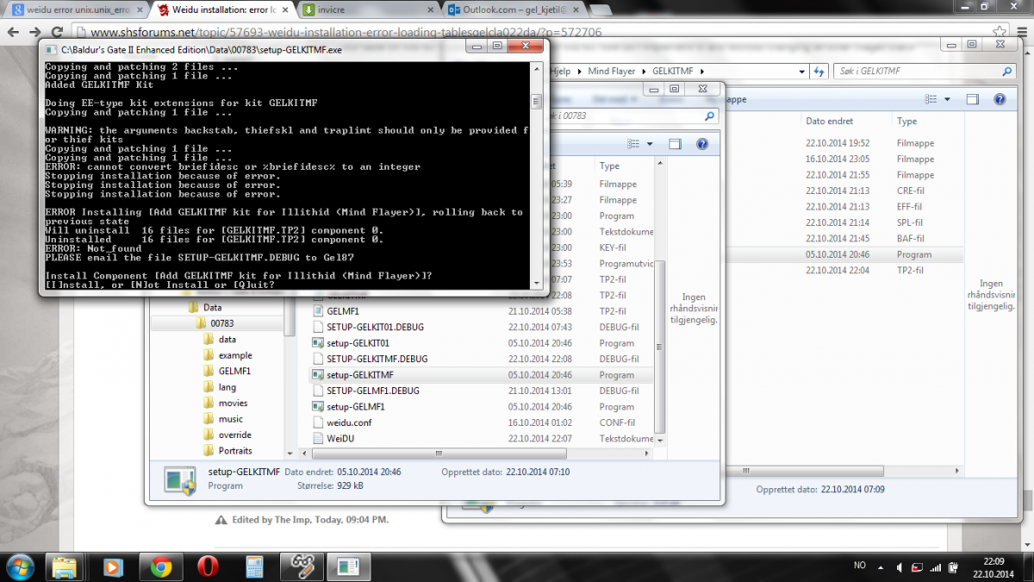The height and width of the screenshot is (582, 1034).
Task: Open Windows Start menu
Action: point(21,566)
